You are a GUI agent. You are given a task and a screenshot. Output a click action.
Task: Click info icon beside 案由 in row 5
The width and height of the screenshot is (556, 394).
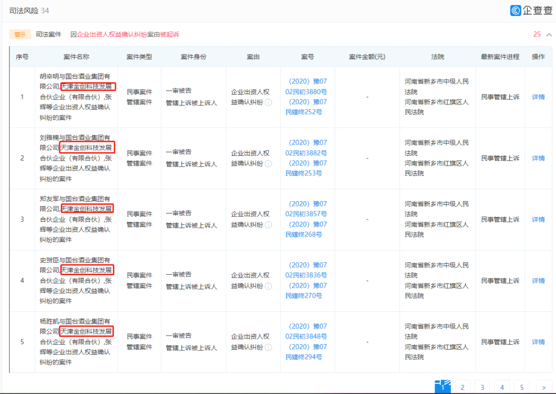[268, 348]
